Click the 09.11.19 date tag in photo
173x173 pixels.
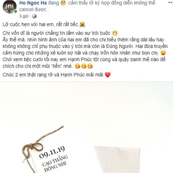pos(52,152)
